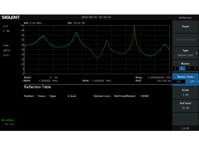Click the SIGLENT logo
The height and width of the screenshot is (145, 199).
[x=11, y=17]
